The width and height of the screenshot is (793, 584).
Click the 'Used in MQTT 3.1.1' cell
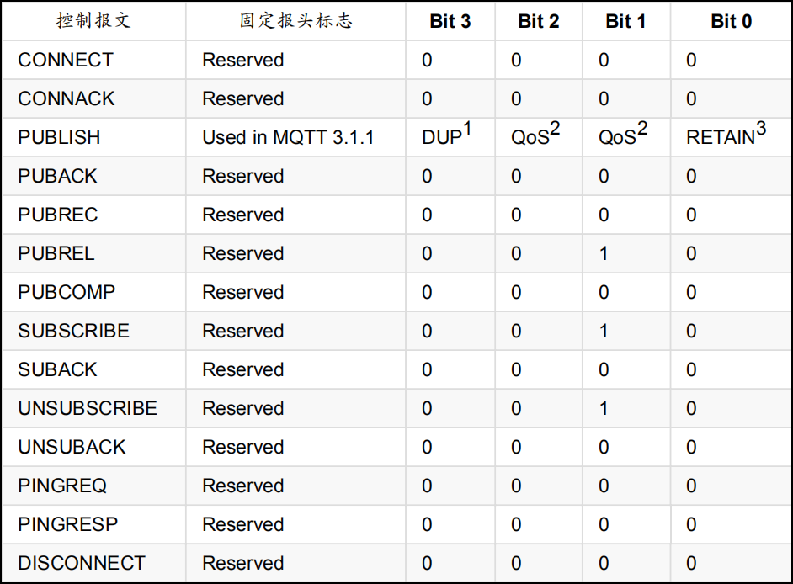pos(288,138)
